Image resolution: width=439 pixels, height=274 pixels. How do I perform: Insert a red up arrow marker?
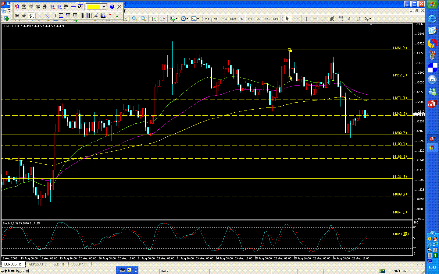coord(110,16)
